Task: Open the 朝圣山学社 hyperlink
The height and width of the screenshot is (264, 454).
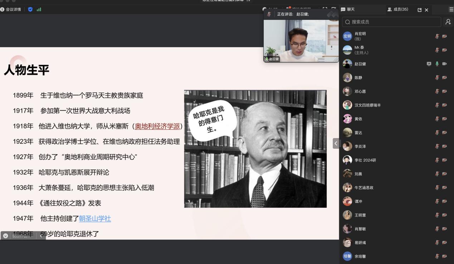Action: tap(95, 219)
